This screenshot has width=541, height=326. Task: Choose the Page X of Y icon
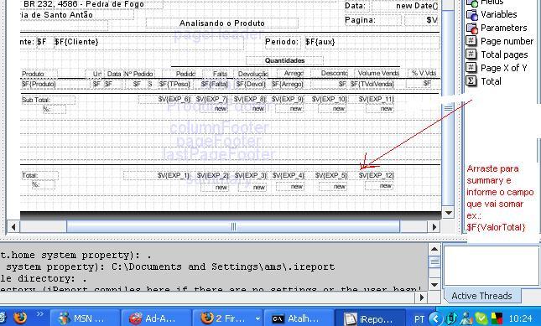[x=471, y=68]
